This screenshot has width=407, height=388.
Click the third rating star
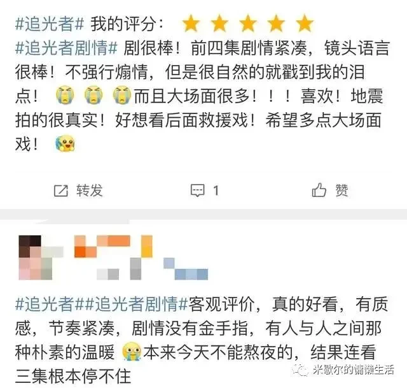[248, 24]
